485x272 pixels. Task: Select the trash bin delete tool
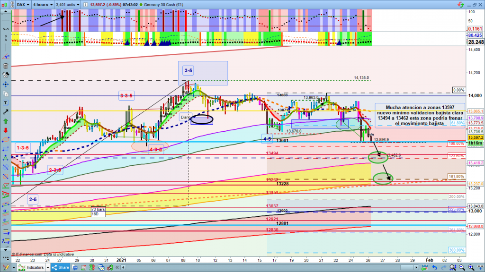[5, 66]
